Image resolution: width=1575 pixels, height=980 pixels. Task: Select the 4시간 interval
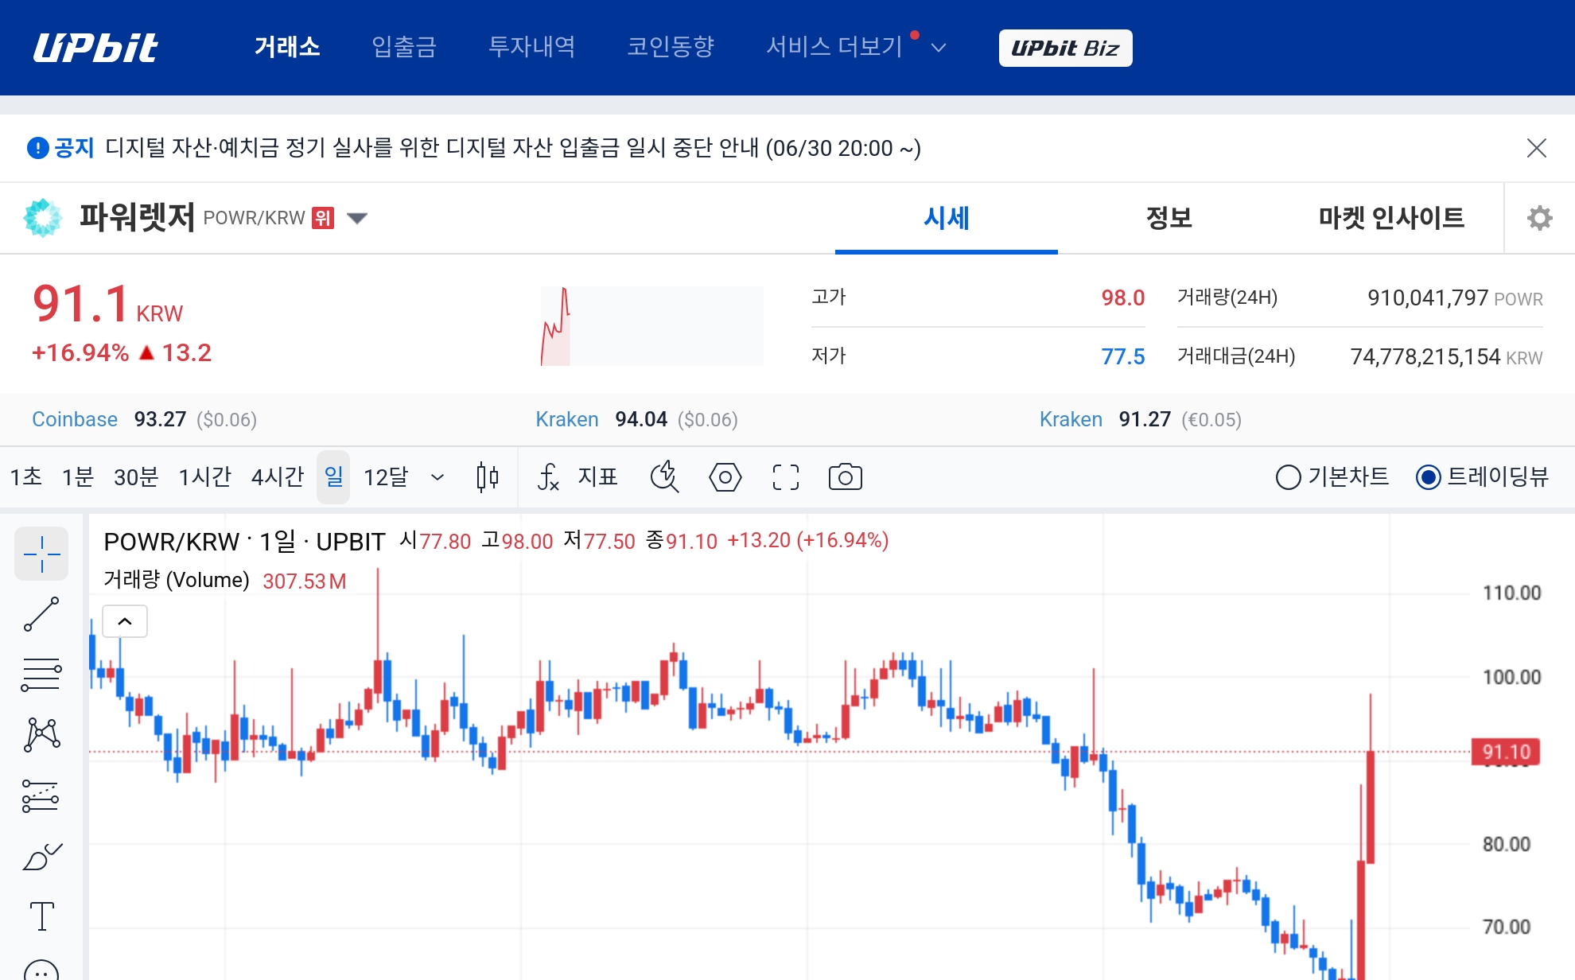pos(278,477)
